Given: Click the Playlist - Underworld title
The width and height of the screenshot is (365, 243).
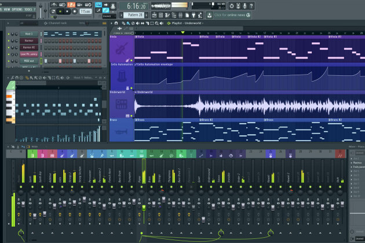Looking at the screenshot, I should [x=187, y=23].
